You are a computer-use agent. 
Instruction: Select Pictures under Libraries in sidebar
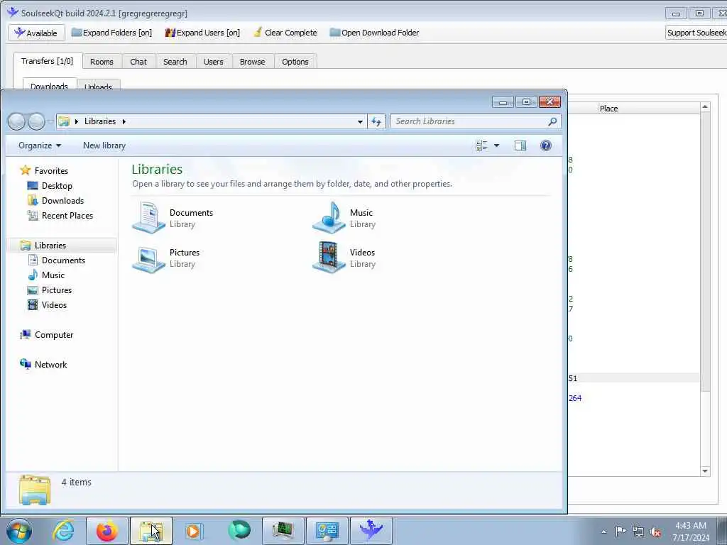click(57, 290)
